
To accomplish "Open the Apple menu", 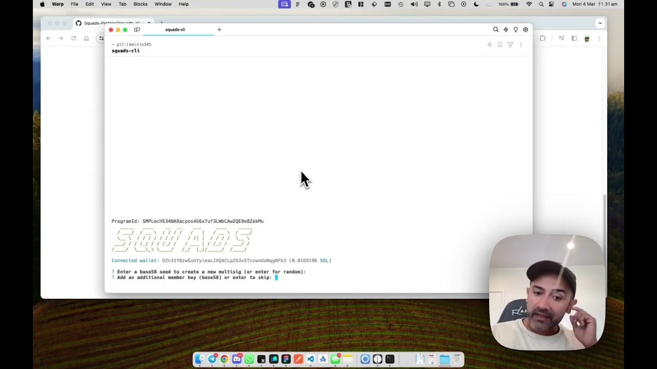I will (42, 4).
